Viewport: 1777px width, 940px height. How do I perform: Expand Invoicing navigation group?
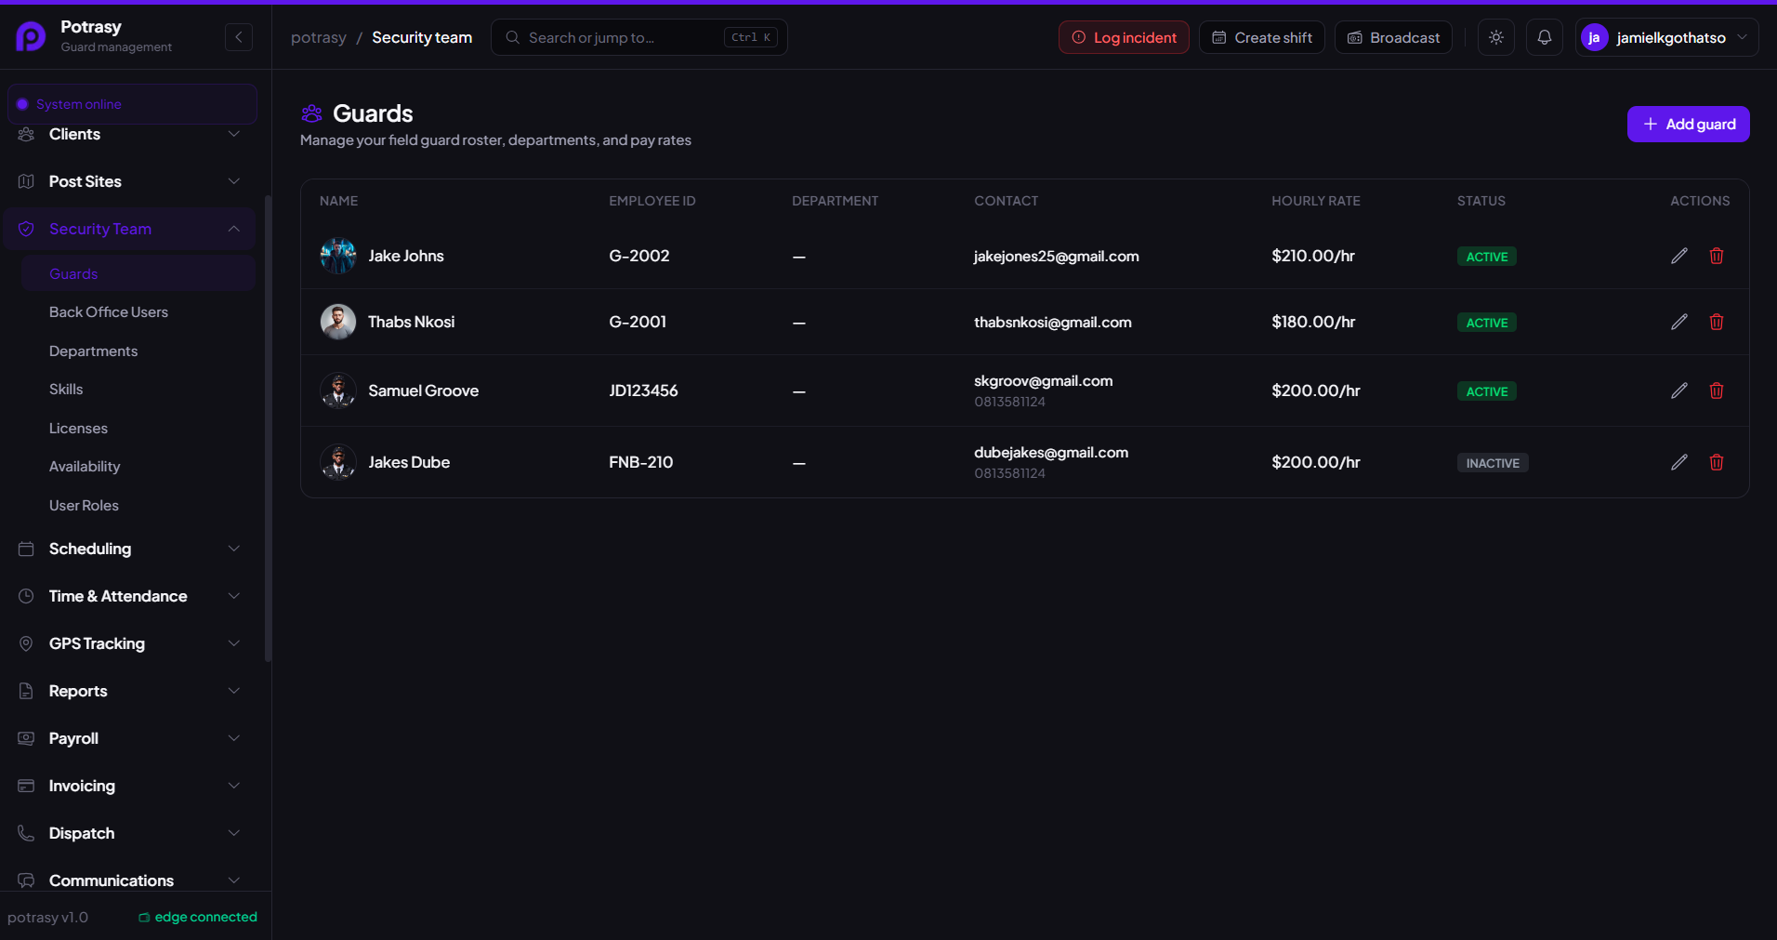pyautogui.click(x=129, y=786)
